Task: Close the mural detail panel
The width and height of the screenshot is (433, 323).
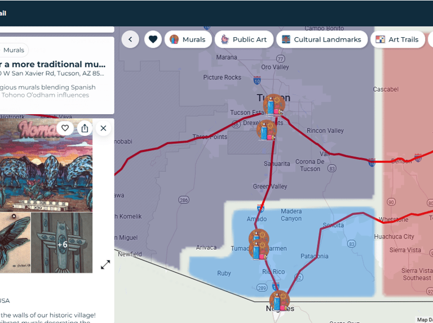Action: (103, 128)
